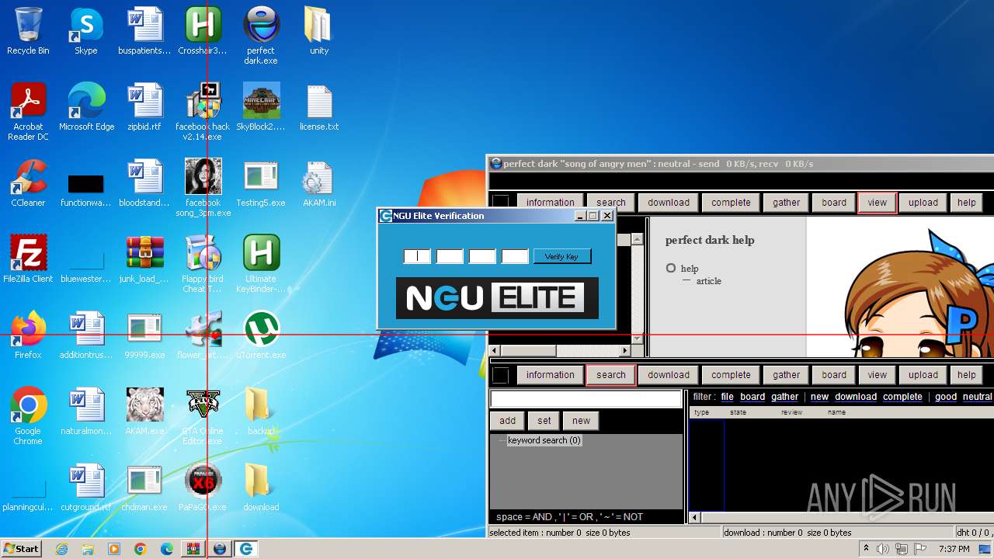Launch Firefox from the desktop
Image resolution: width=994 pixels, height=559 pixels.
(28, 336)
